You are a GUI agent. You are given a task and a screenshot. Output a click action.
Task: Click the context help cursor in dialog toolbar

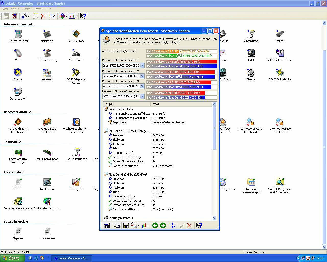pyautogui.click(x=199, y=225)
